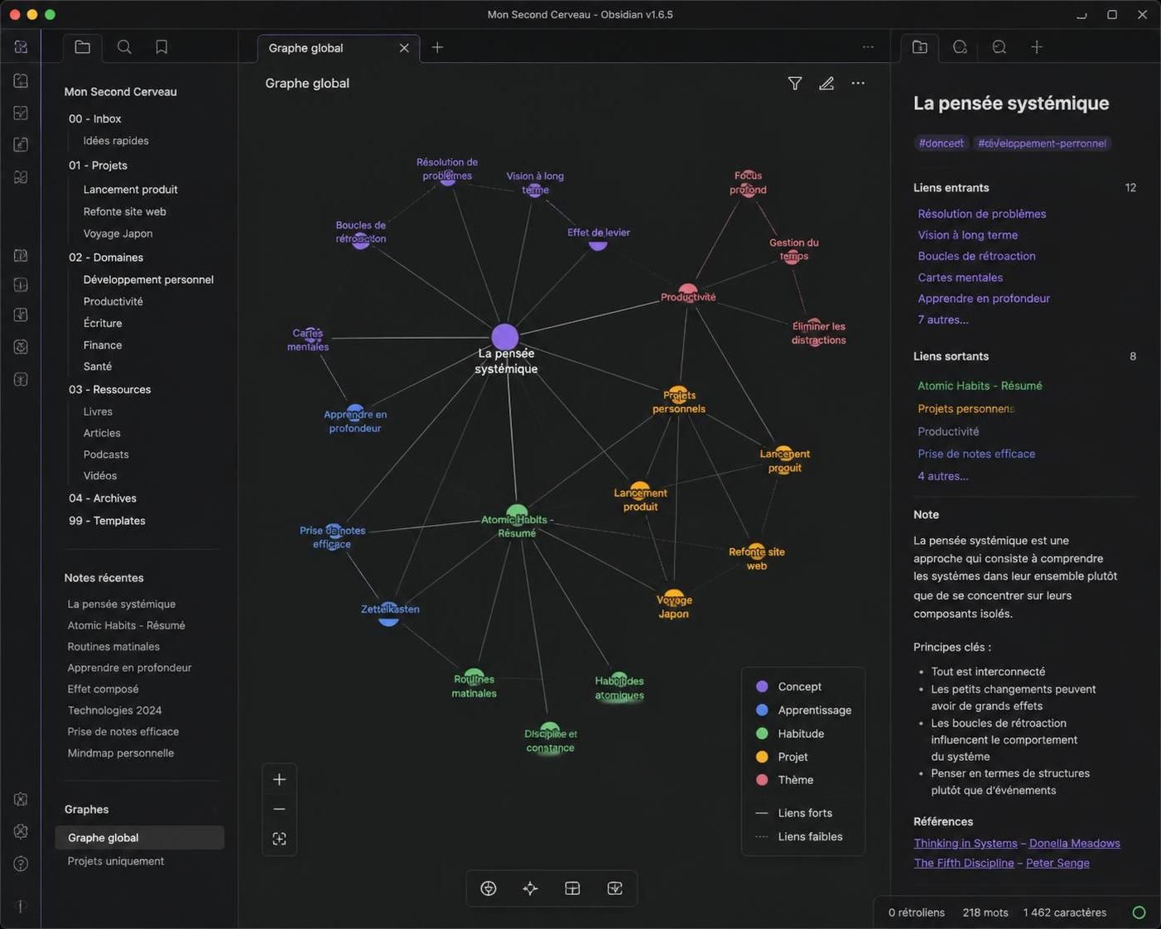
Task: Open the Thinking in Systems reference link
Action: [x=966, y=843]
